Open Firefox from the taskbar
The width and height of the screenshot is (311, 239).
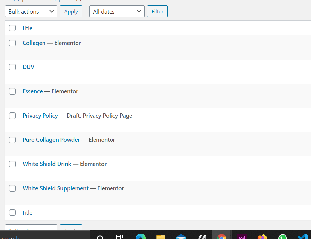pos(262,237)
